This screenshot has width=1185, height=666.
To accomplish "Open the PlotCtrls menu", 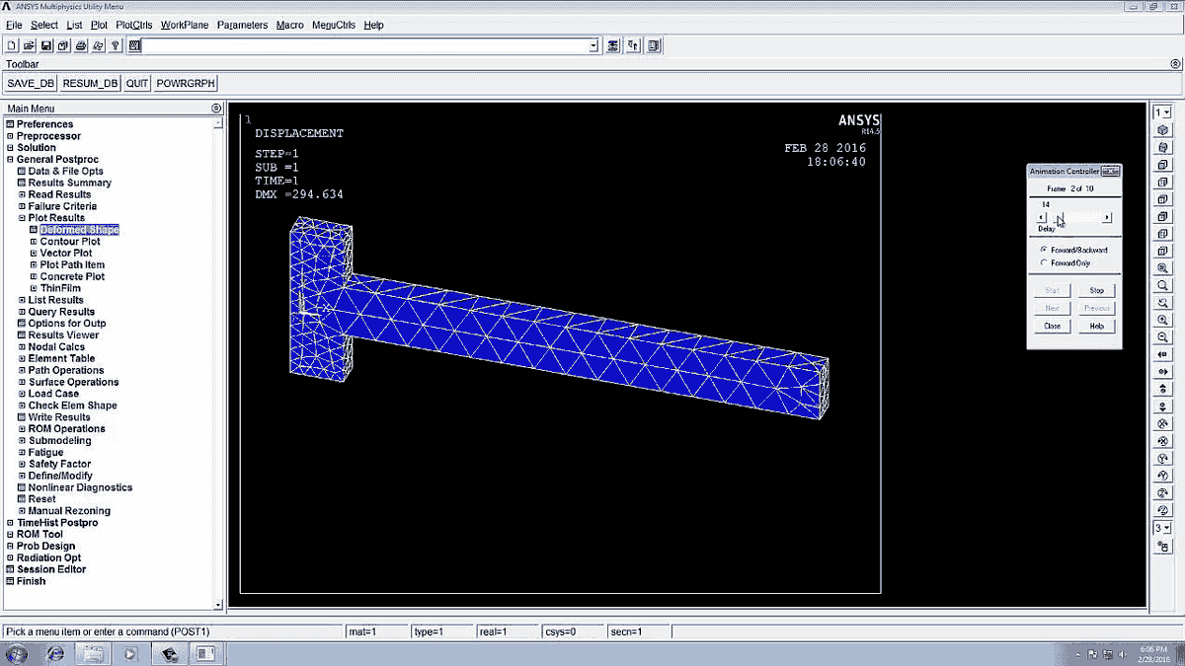I will [133, 25].
